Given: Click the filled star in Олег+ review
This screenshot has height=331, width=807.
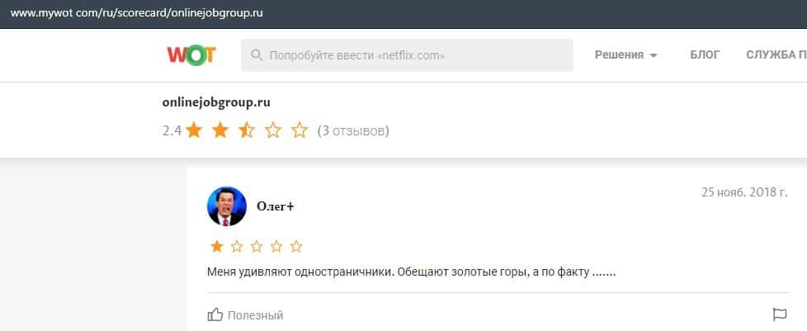Looking at the screenshot, I should [216, 246].
